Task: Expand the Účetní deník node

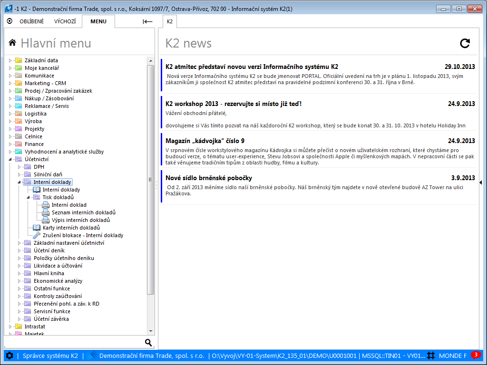Action: click(19, 250)
